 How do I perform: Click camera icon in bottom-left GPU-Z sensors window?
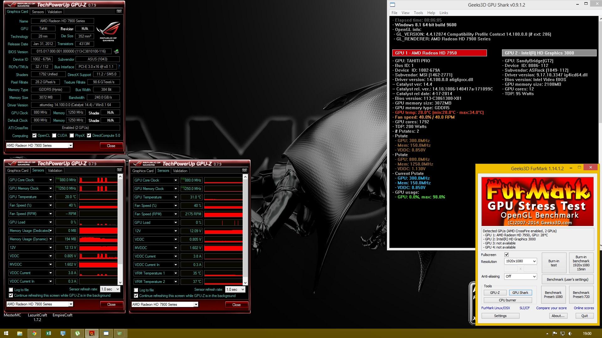coord(119,170)
